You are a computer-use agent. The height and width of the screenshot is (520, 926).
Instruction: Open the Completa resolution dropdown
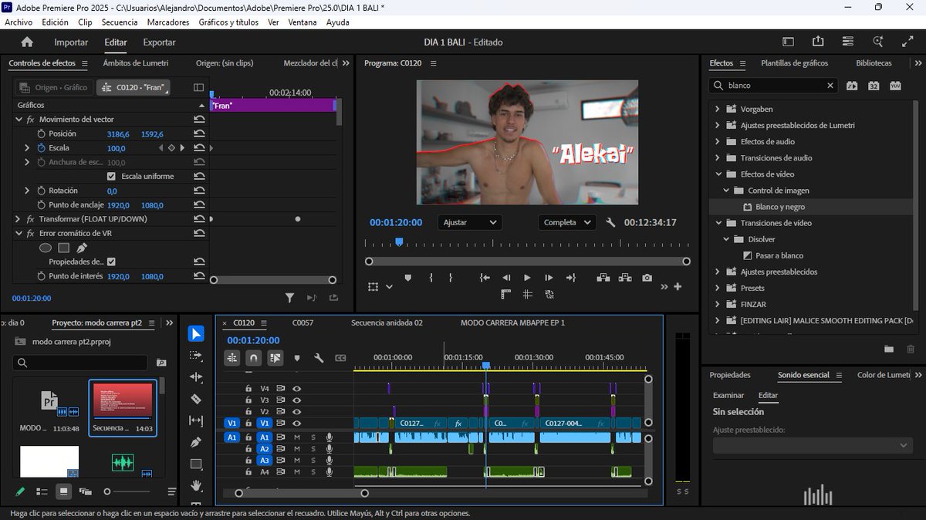click(567, 222)
